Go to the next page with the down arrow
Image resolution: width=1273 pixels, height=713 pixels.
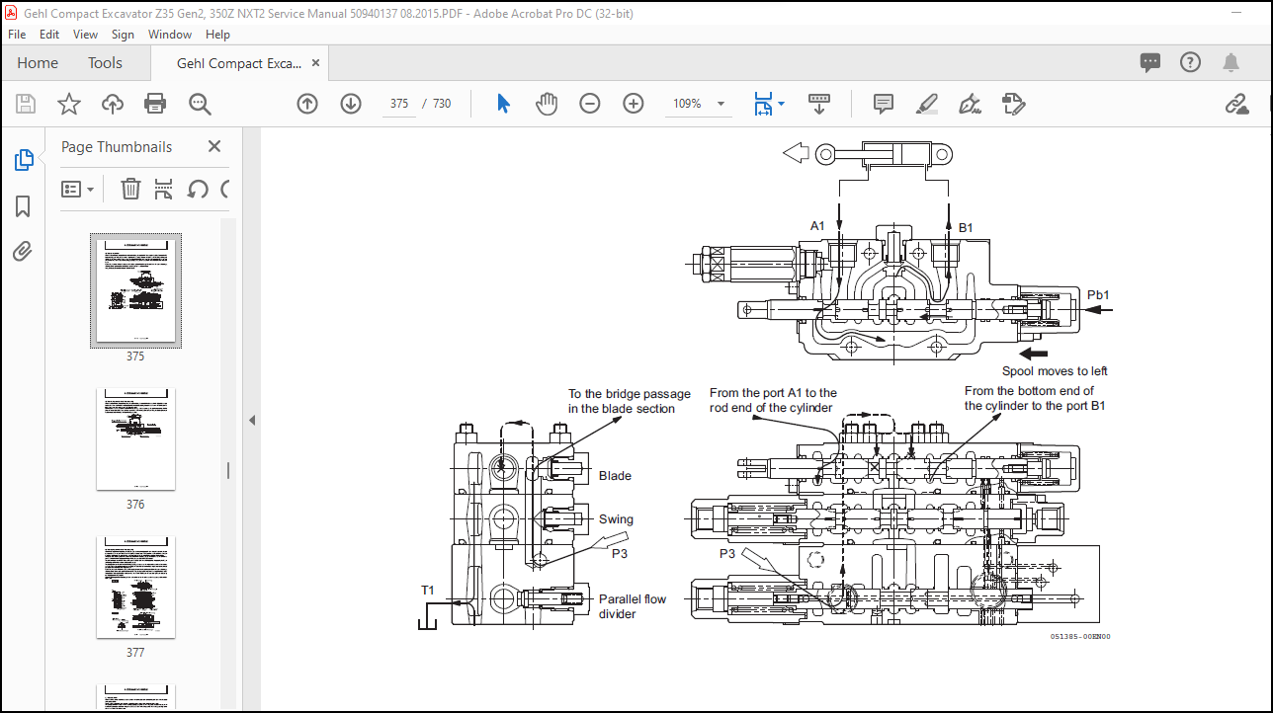(351, 104)
